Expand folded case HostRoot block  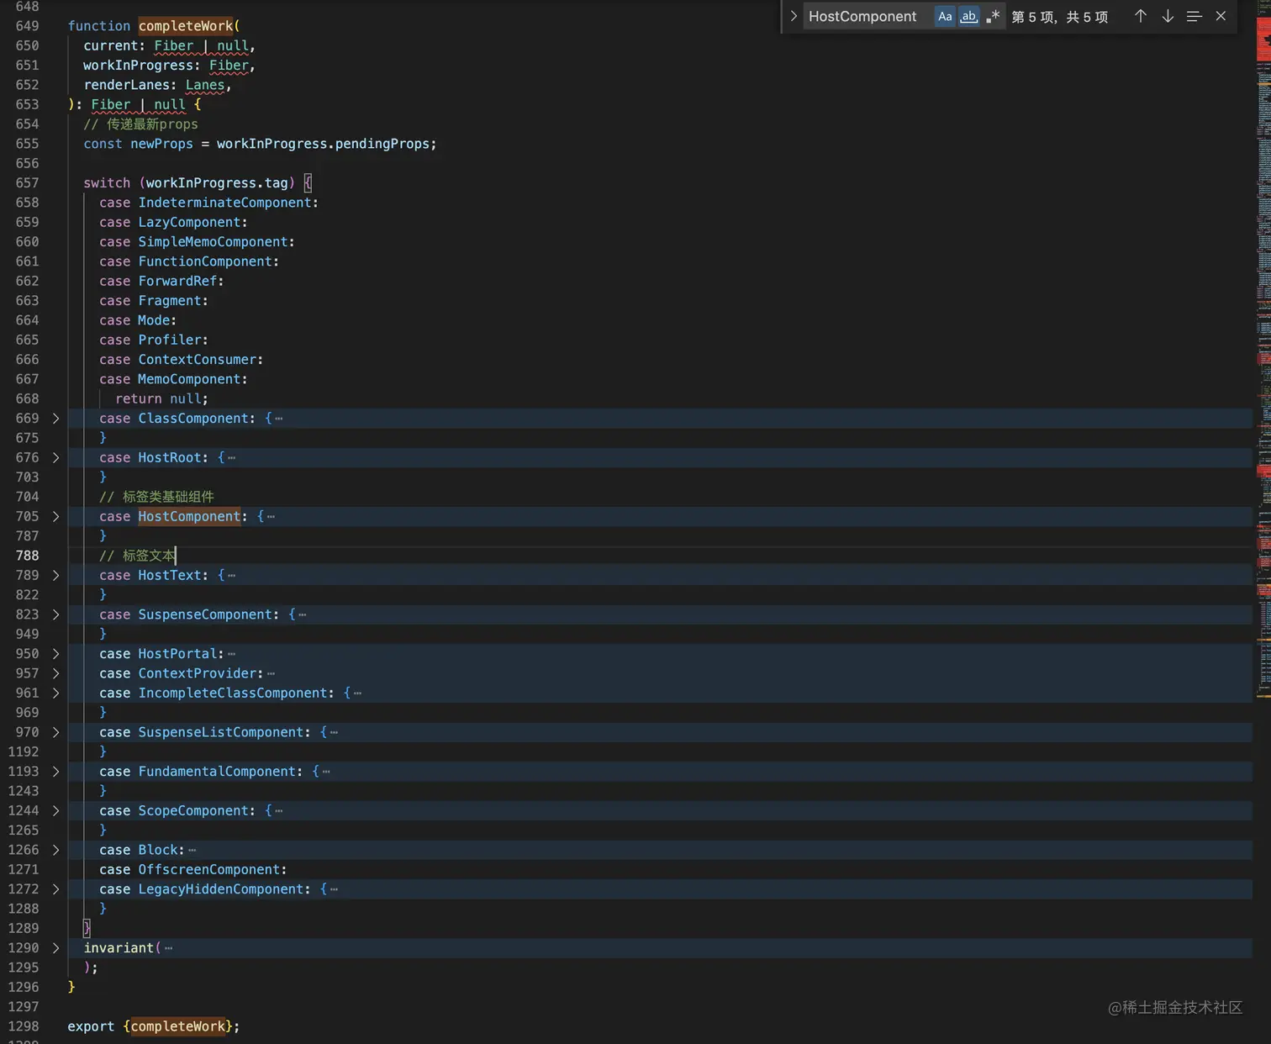point(56,458)
